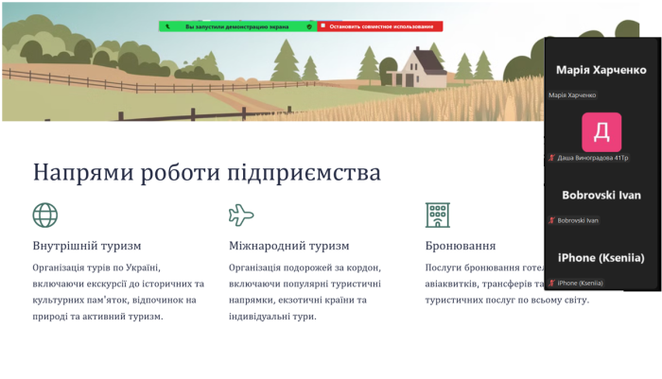Click the farmhouse in the banner illustration

418,67
